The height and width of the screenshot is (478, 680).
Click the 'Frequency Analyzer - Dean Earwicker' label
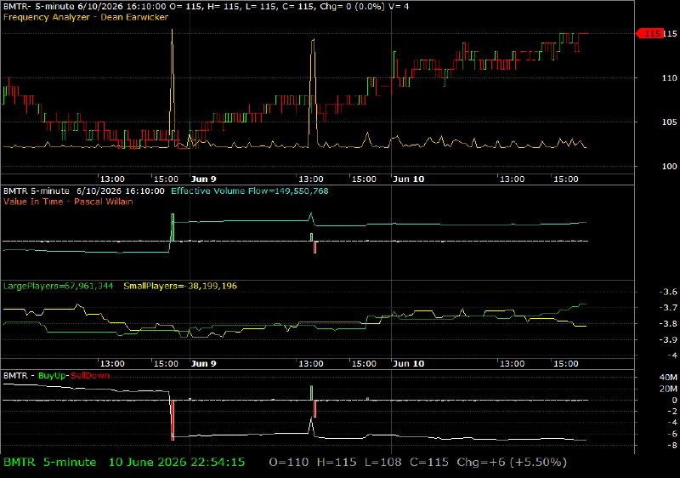click(x=86, y=17)
